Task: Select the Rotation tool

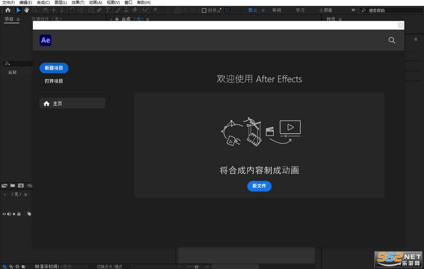Action: point(72,10)
